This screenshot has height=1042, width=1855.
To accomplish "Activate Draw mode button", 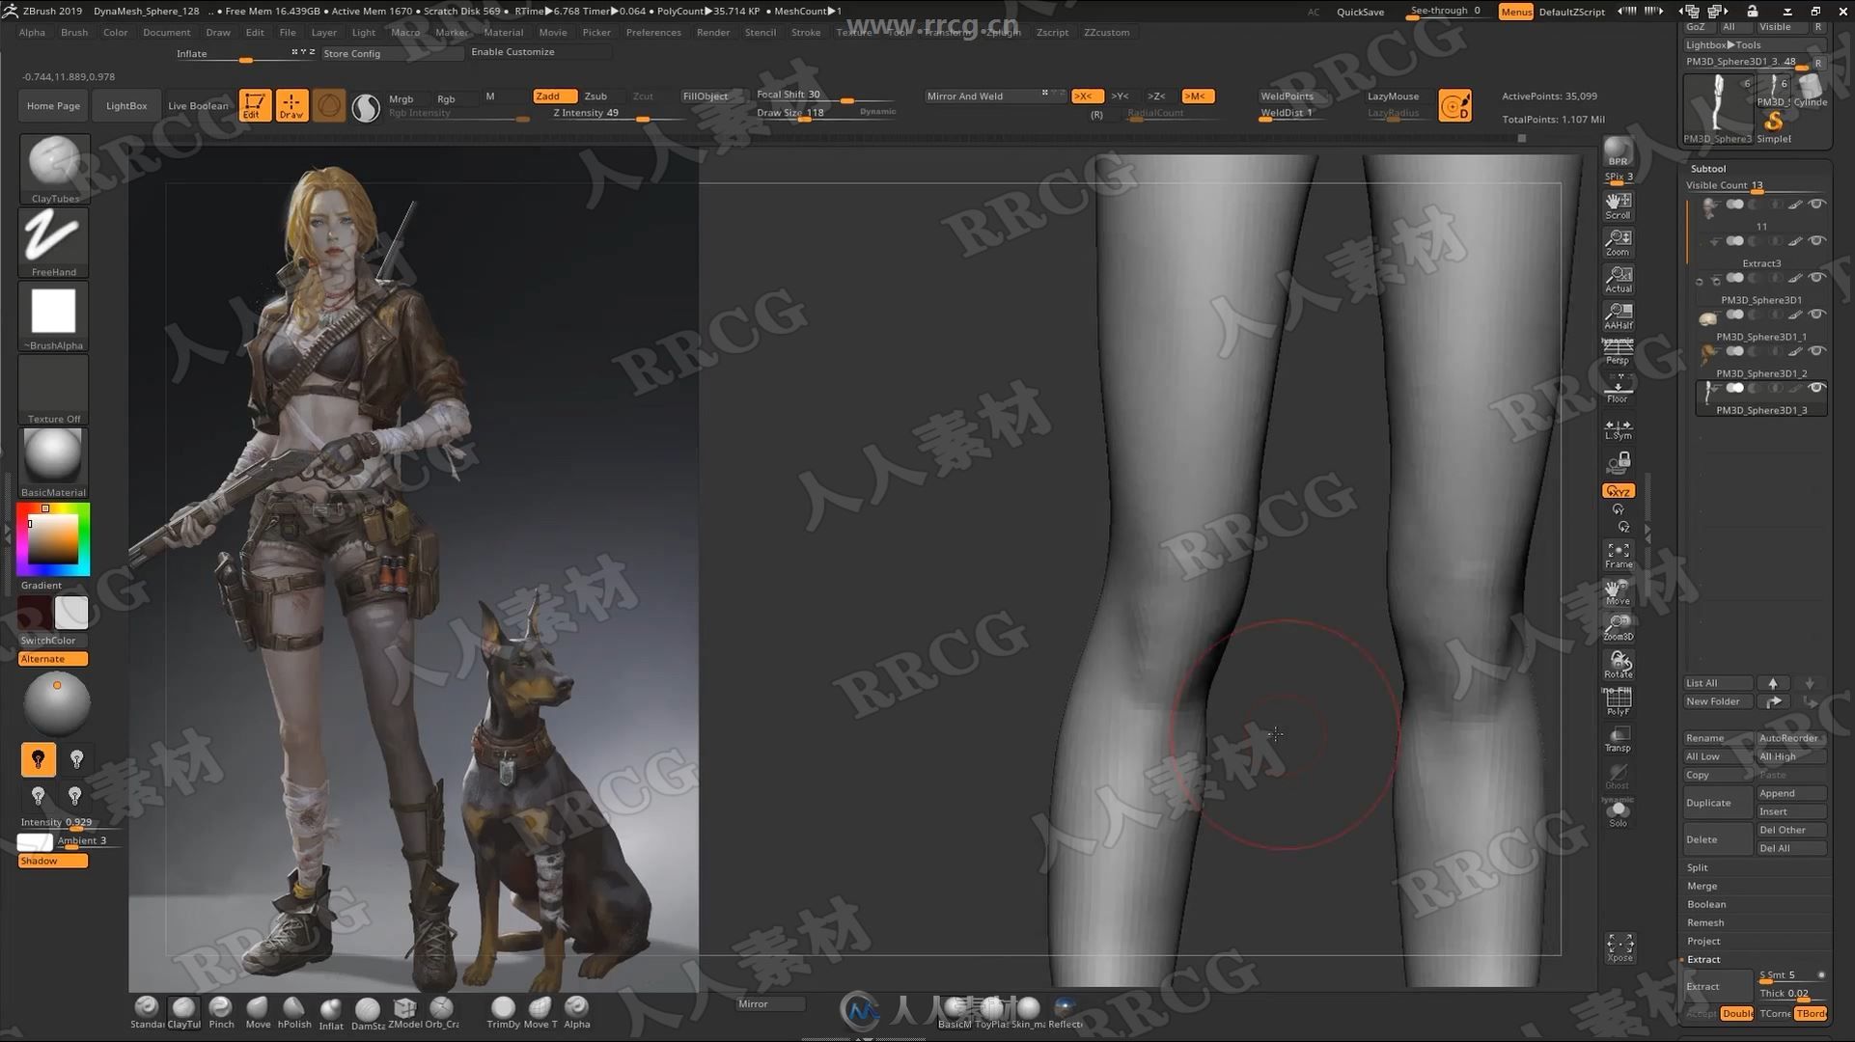I will click(x=291, y=105).
